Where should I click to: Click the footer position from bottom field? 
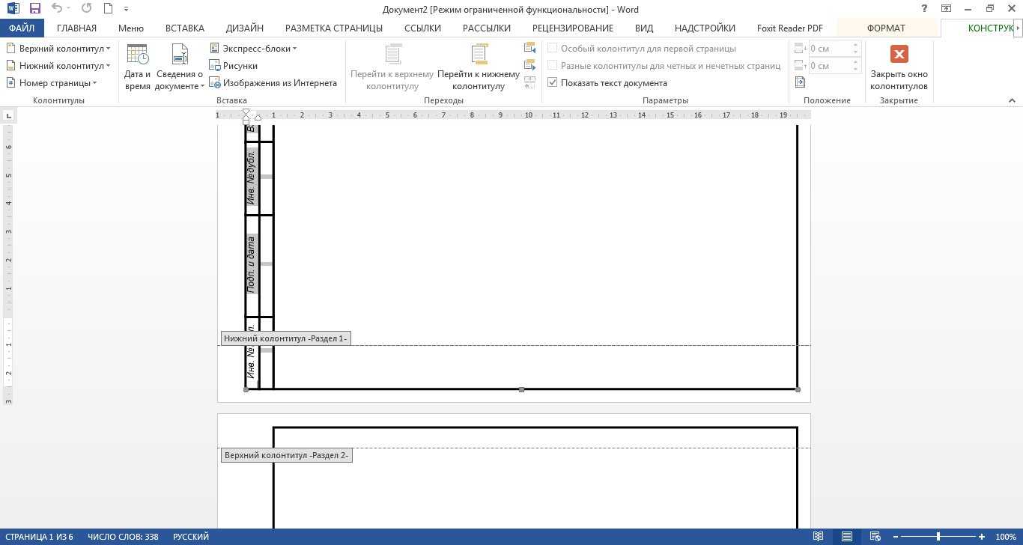click(829, 66)
